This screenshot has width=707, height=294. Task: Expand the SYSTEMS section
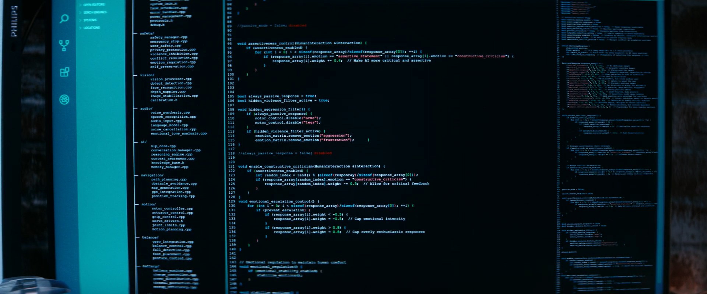[90, 20]
